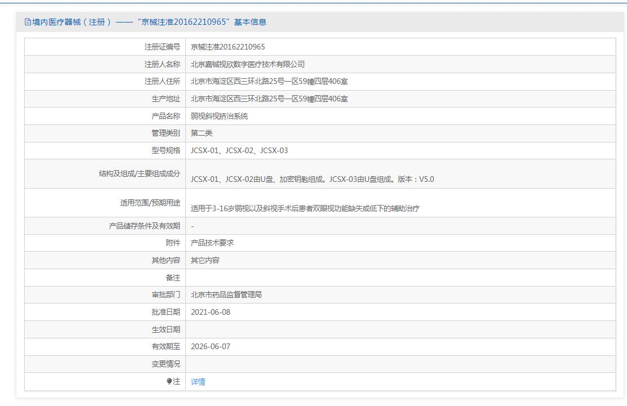
Task: Click the 生效日期 label
Action: (x=166, y=329)
